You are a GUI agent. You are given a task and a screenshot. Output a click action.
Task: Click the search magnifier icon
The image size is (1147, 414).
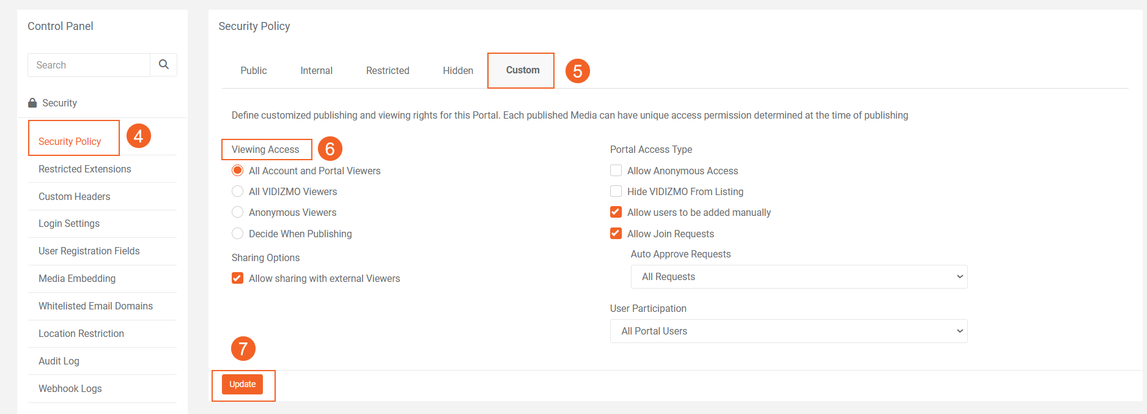163,65
